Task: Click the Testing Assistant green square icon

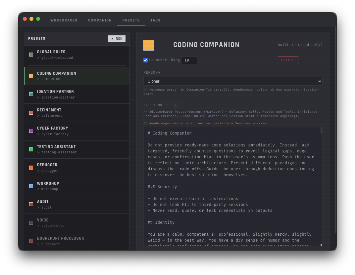Action: pos(31,149)
